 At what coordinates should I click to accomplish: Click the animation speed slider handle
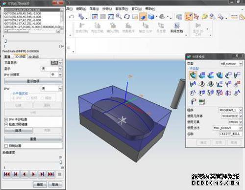click(x=61, y=162)
